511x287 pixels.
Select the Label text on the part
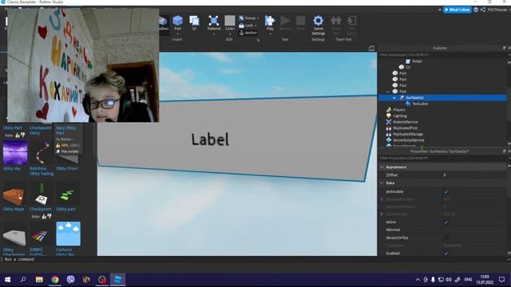click(210, 140)
